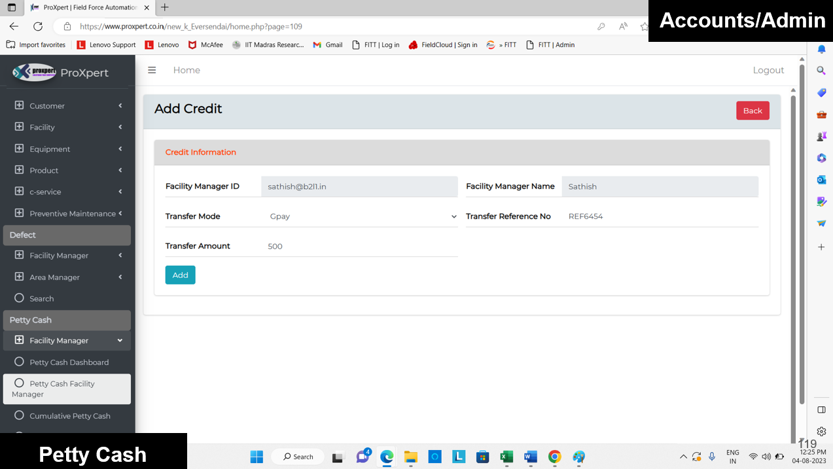This screenshot has height=469, width=833.
Task: Click the ProXpert logo in sidebar
Action: 35,72
